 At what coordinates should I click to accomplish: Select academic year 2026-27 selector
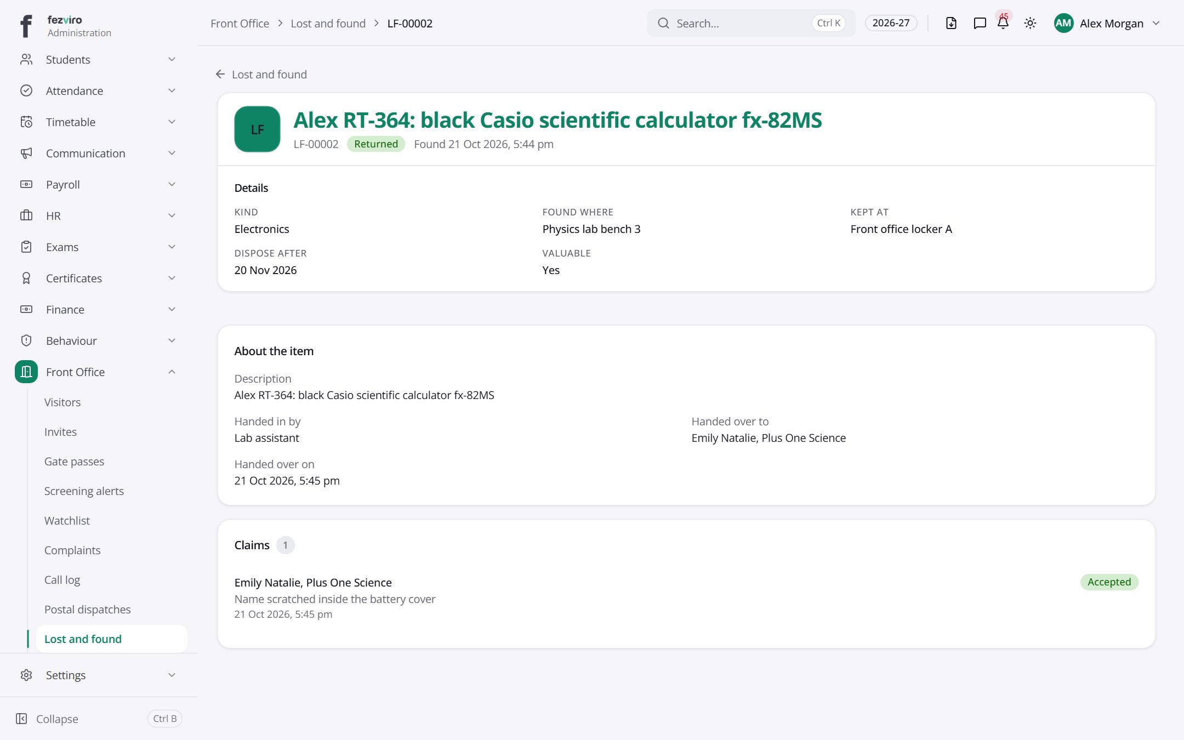(x=891, y=23)
